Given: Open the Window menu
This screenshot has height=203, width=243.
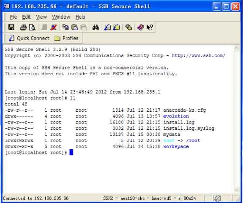Looking at the screenshot, I should click(x=61, y=17).
